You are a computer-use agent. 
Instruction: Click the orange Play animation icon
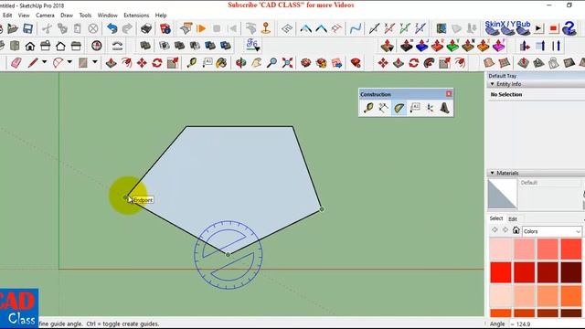click(x=201, y=28)
